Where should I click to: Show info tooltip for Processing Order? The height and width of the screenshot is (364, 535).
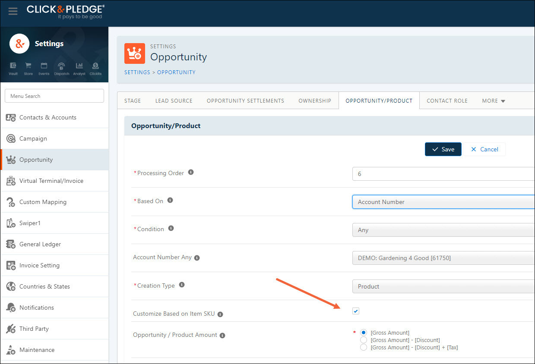pyautogui.click(x=191, y=172)
